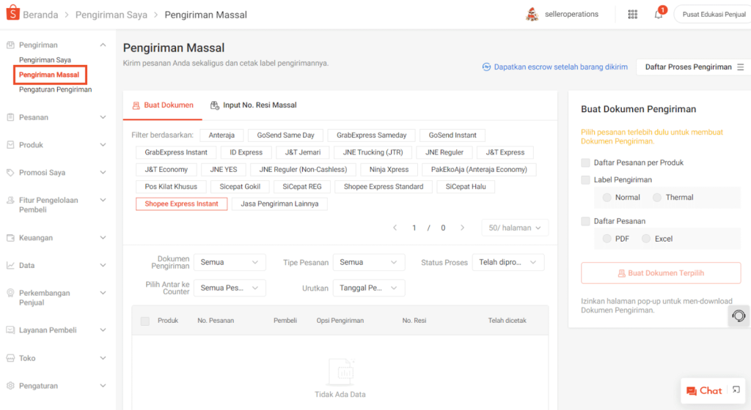Click the Promosi Saya tag icon
Image resolution: width=751 pixels, height=410 pixels.
[10, 173]
